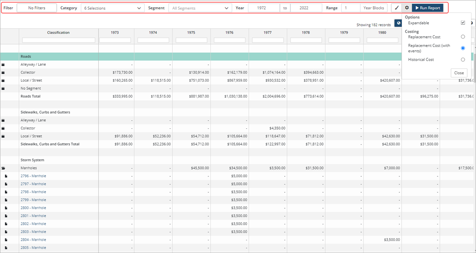Click the 1976 column header

pyautogui.click(x=229, y=33)
